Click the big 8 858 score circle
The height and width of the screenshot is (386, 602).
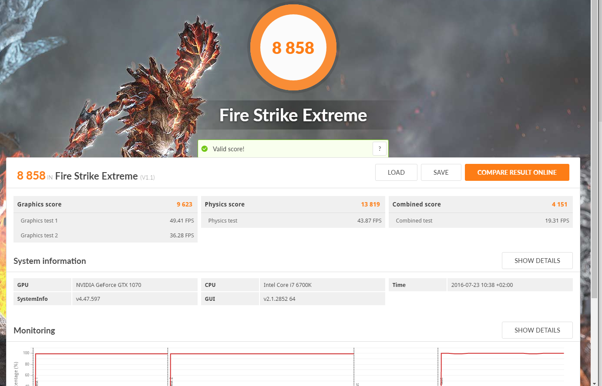(x=293, y=47)
